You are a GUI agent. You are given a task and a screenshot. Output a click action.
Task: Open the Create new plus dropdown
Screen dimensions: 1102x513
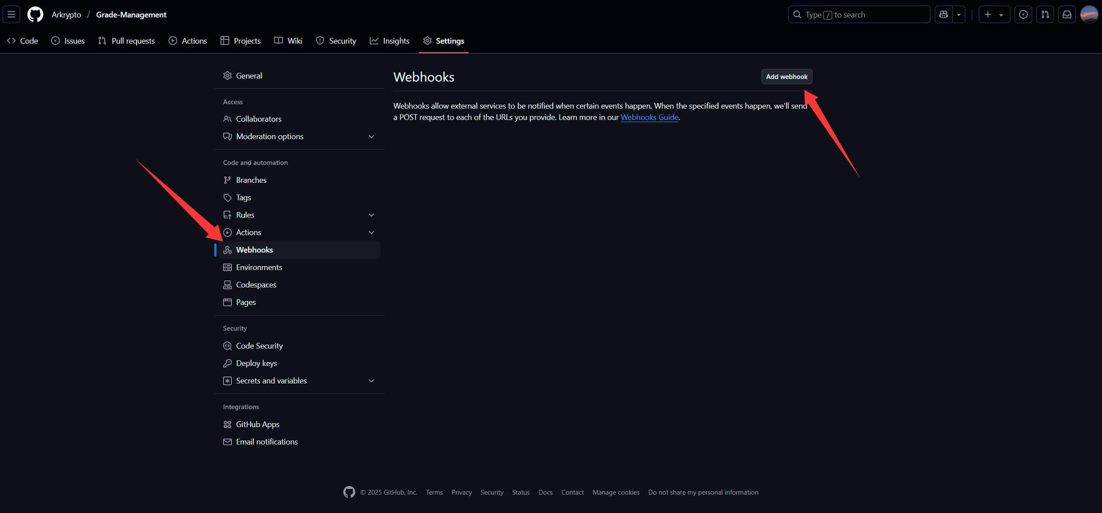tap(994, 14)
